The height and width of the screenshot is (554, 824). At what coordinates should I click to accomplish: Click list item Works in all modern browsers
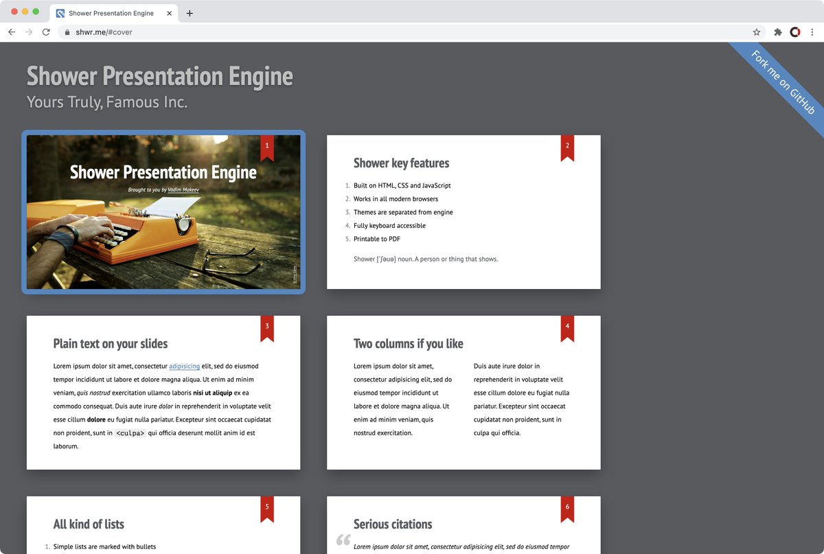click(396, 199)
